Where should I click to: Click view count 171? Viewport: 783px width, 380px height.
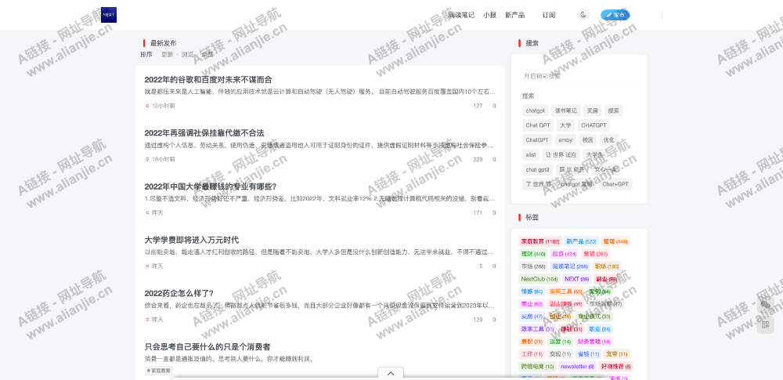point(478,213)
